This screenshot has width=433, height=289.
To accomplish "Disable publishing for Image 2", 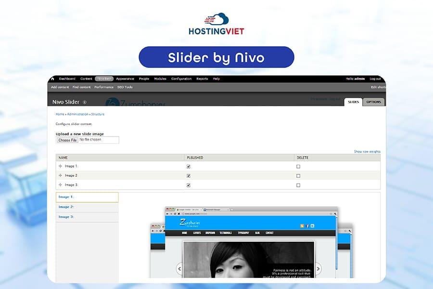I will [x=188, y=175].
